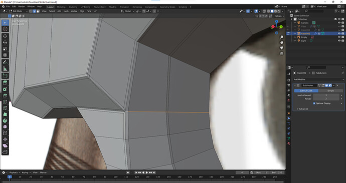The image size is (346, 183).
Task: Collapse the Subdivision modifier panel
Action: (x=295, y=85)
